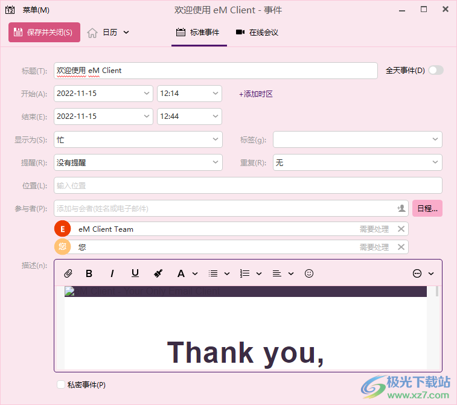Switch to the 在线会议 tab

click(x=257, y=33)
